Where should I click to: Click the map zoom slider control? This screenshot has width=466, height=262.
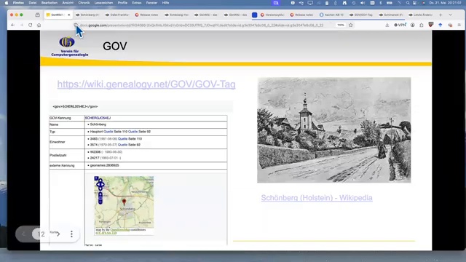[100, 198]
